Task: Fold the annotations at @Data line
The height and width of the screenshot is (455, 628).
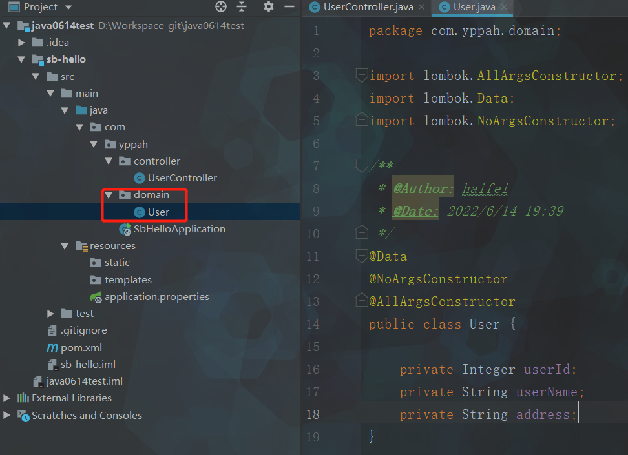Action: pyautogui.click(x=362, y=256)
